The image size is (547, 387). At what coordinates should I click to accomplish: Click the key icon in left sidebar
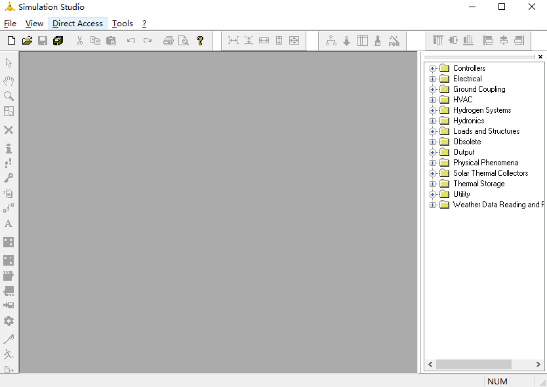(9, 178)
